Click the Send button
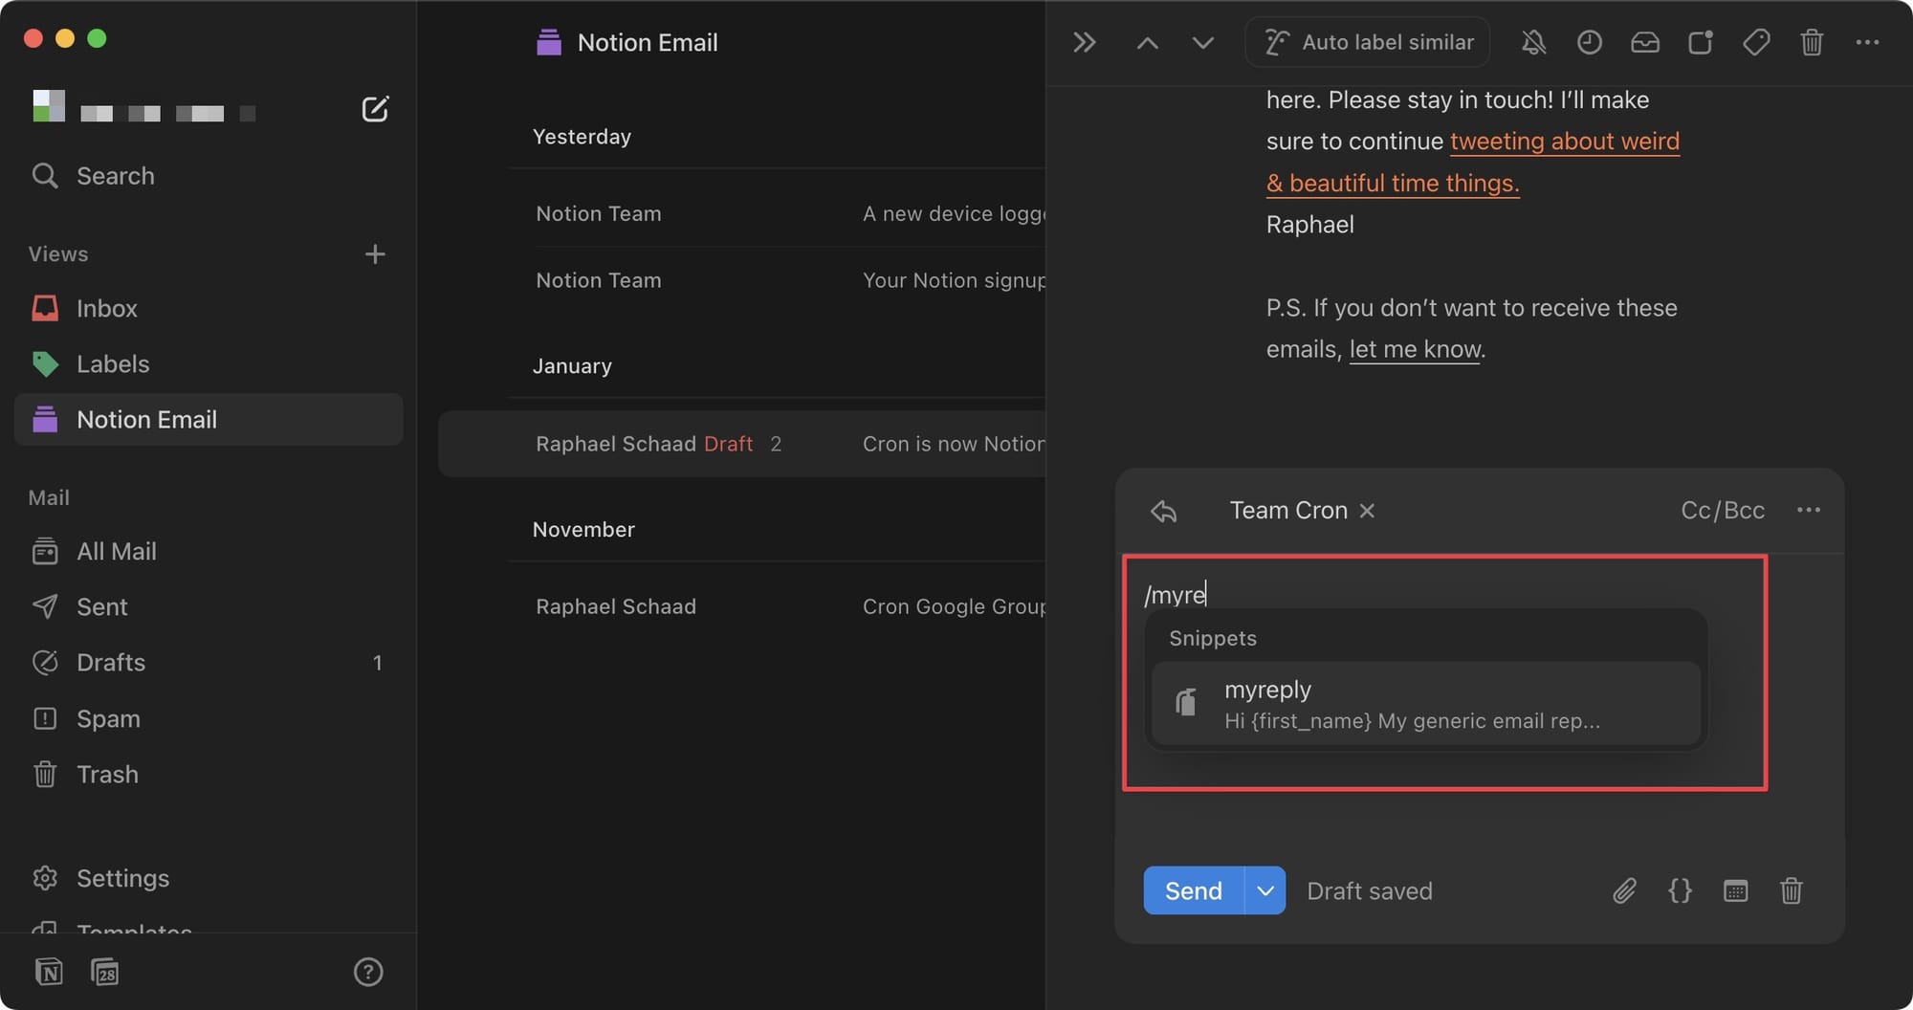This screenshot has height=1010, width=1913. tap(1193, 890)
